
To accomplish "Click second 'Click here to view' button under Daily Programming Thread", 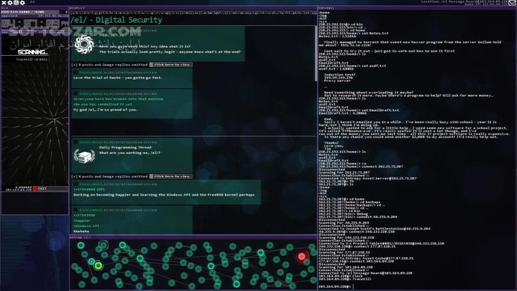I will point(171,177).
